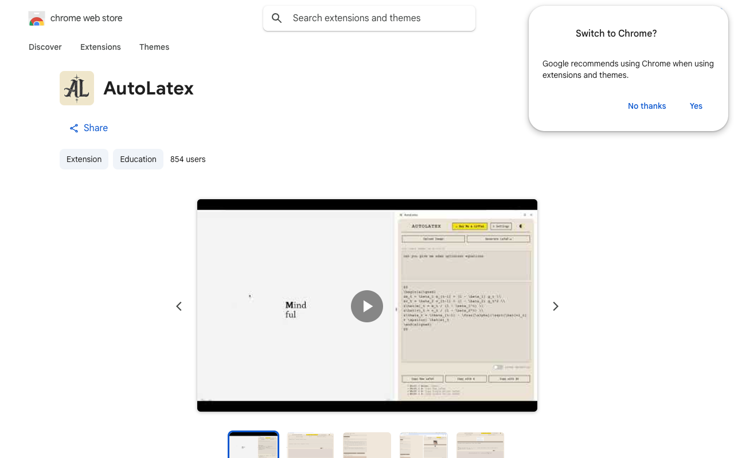Image resolution: width=734 pixels, height=458 pixels.
Task: Select the fifth screenshot thumbnail
Action: [481, 445]
